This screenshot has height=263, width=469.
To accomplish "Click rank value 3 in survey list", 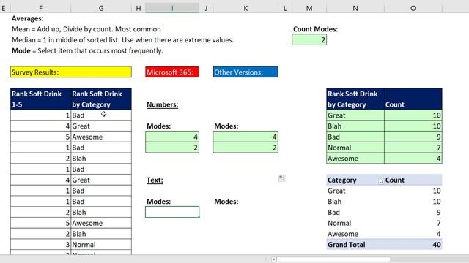I will 41,245.
